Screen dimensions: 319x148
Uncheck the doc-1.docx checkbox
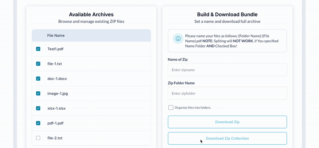pyautogui.click(x=38, y=79)
